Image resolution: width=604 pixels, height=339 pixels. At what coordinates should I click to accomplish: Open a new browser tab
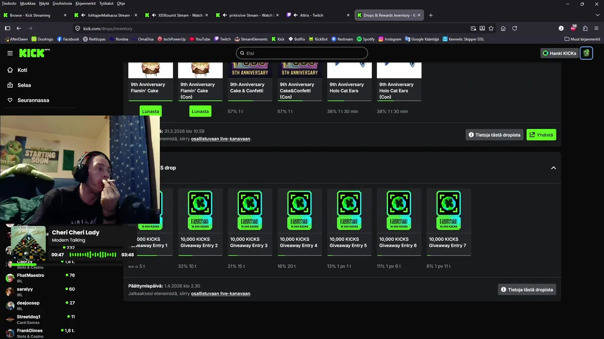click(430, 15)
